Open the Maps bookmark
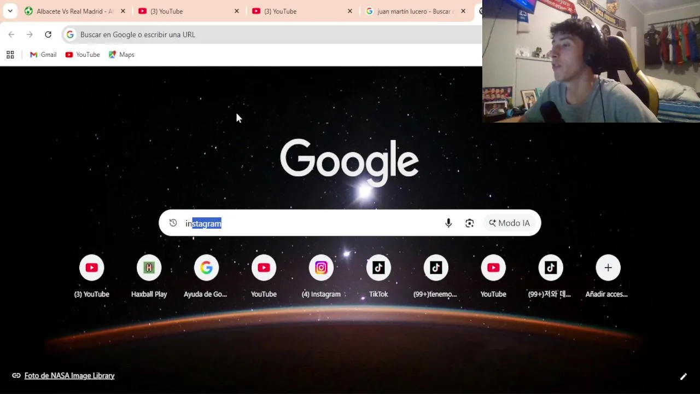This screenshot has width=700, height=394. pyautogui.click(x=121, y=55)
